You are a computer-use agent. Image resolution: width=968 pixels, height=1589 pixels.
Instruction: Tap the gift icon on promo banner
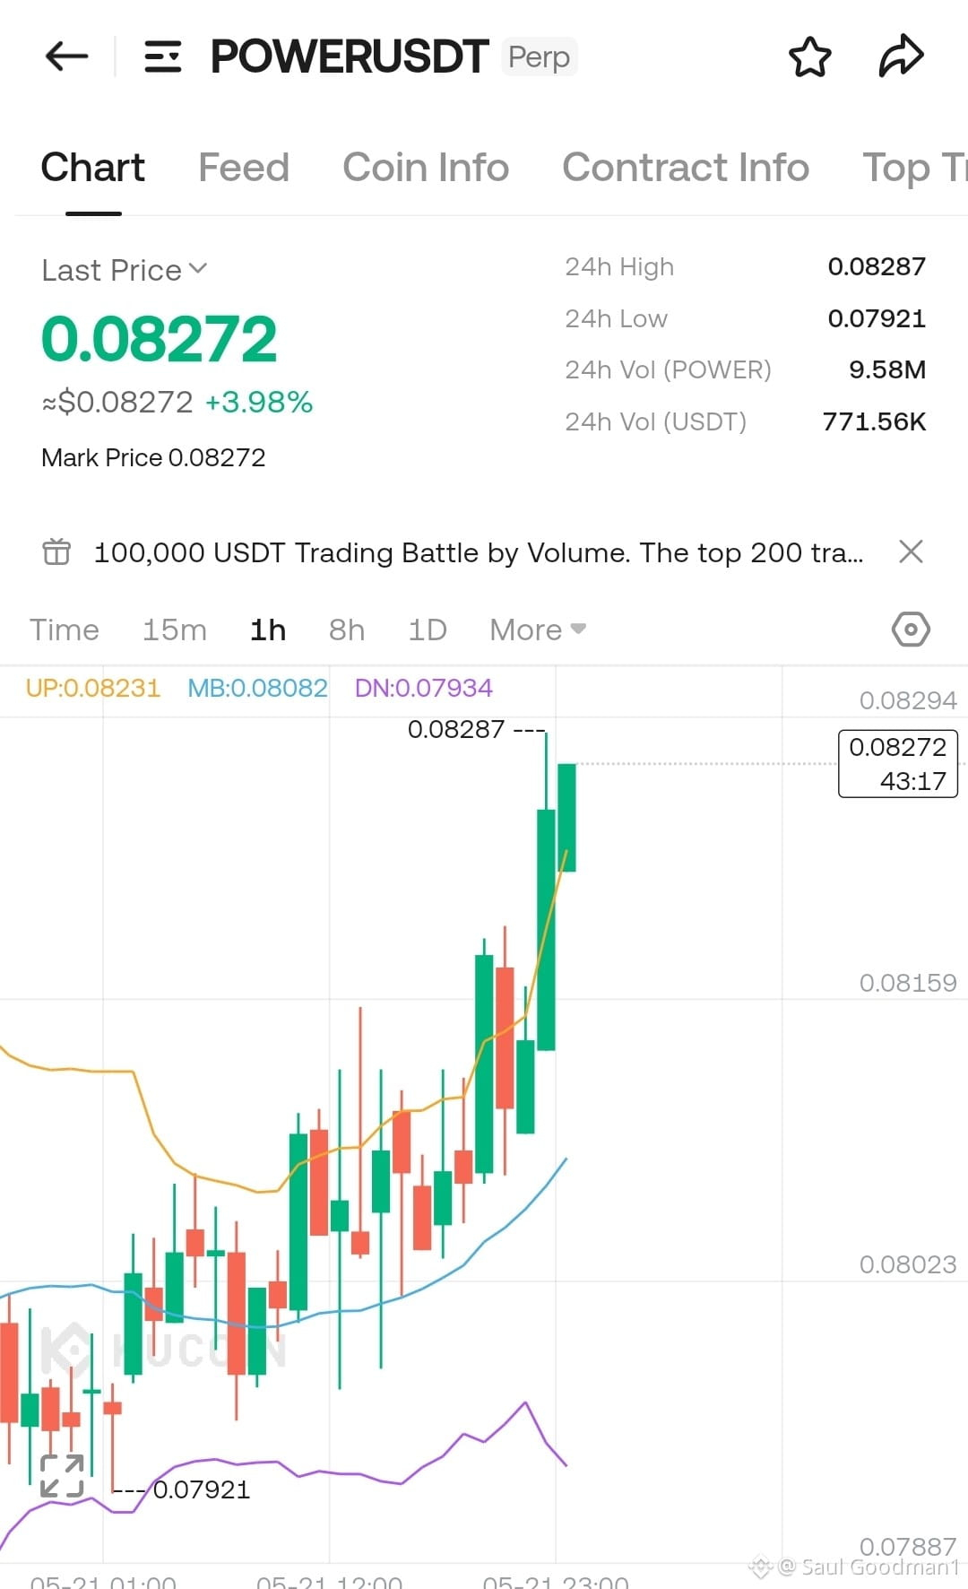click(x=56, y=551)
